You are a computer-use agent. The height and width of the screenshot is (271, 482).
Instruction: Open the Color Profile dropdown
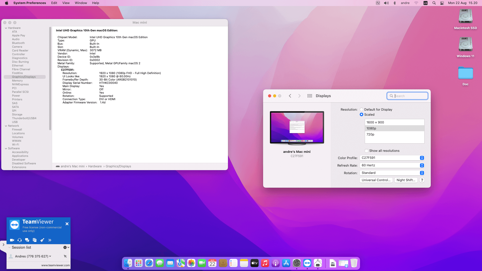tap(392, 158)
